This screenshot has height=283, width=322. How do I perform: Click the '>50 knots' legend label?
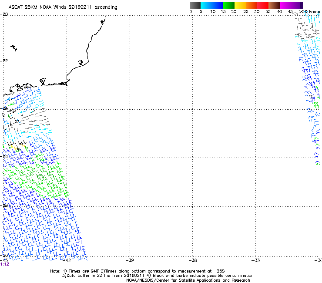coord(309,12)
